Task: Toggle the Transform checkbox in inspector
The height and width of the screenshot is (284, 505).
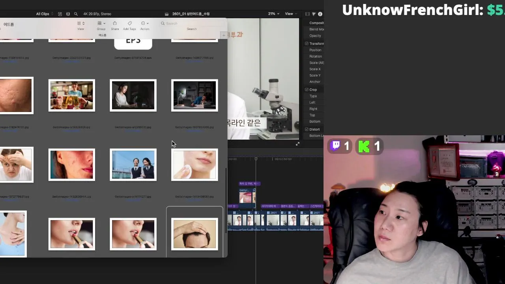Action: point(307,44)
